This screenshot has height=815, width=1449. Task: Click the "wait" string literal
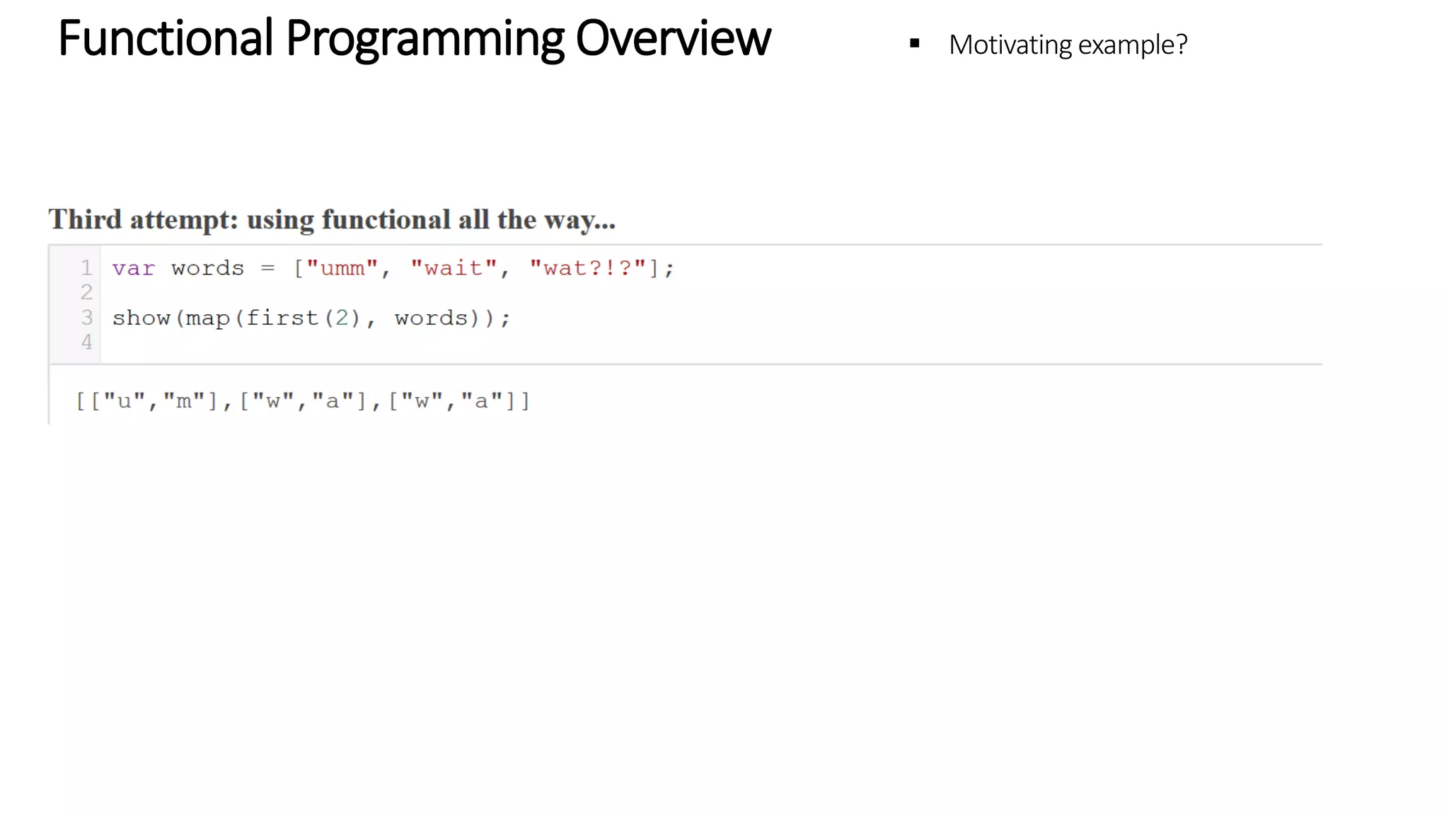(x=454, y=269)
